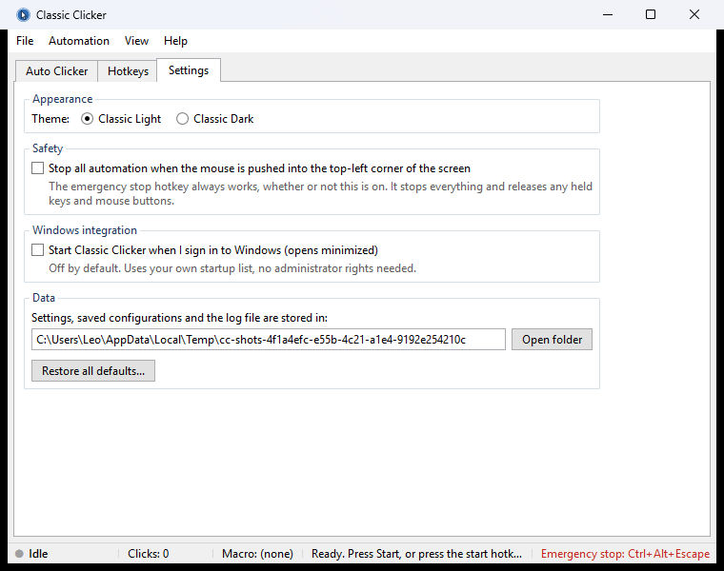
Task: Select the Classic Dark theme radio button
Action: point(182,119)
